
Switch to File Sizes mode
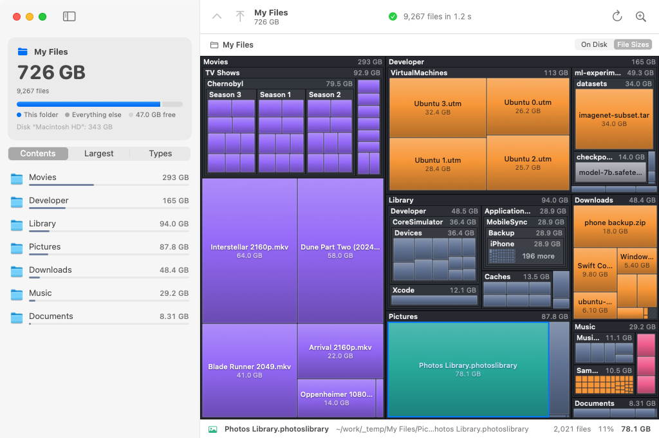(x=633, y=44)
